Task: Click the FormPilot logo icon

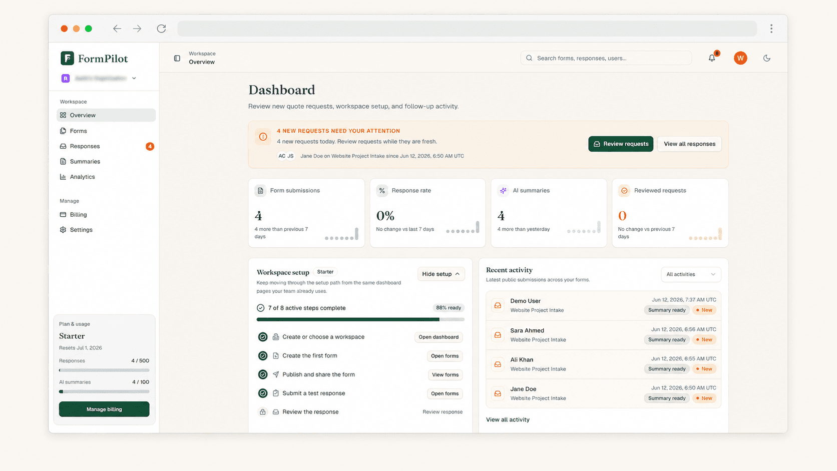Action: [x=67, y=58]
